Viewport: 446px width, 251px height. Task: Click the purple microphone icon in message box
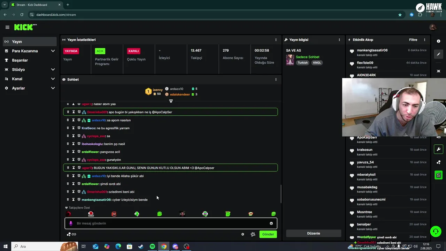pyautogui.click(x=71, y=223)
